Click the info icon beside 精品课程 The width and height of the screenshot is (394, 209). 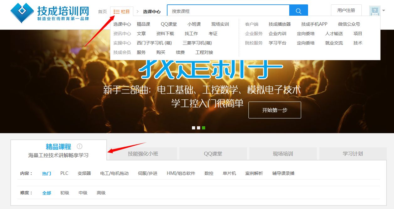click(79, 146)
